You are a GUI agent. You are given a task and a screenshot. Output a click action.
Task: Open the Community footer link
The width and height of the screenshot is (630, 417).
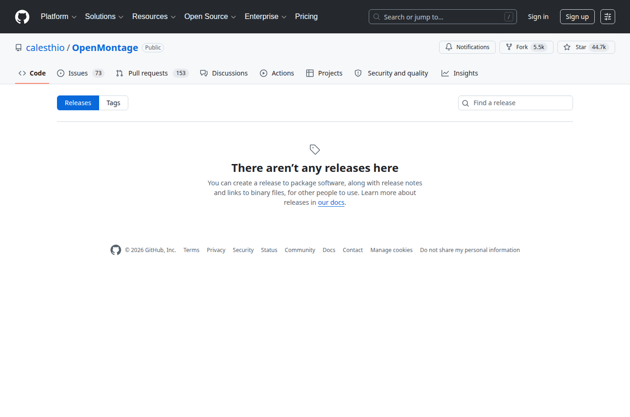point(300,250)
